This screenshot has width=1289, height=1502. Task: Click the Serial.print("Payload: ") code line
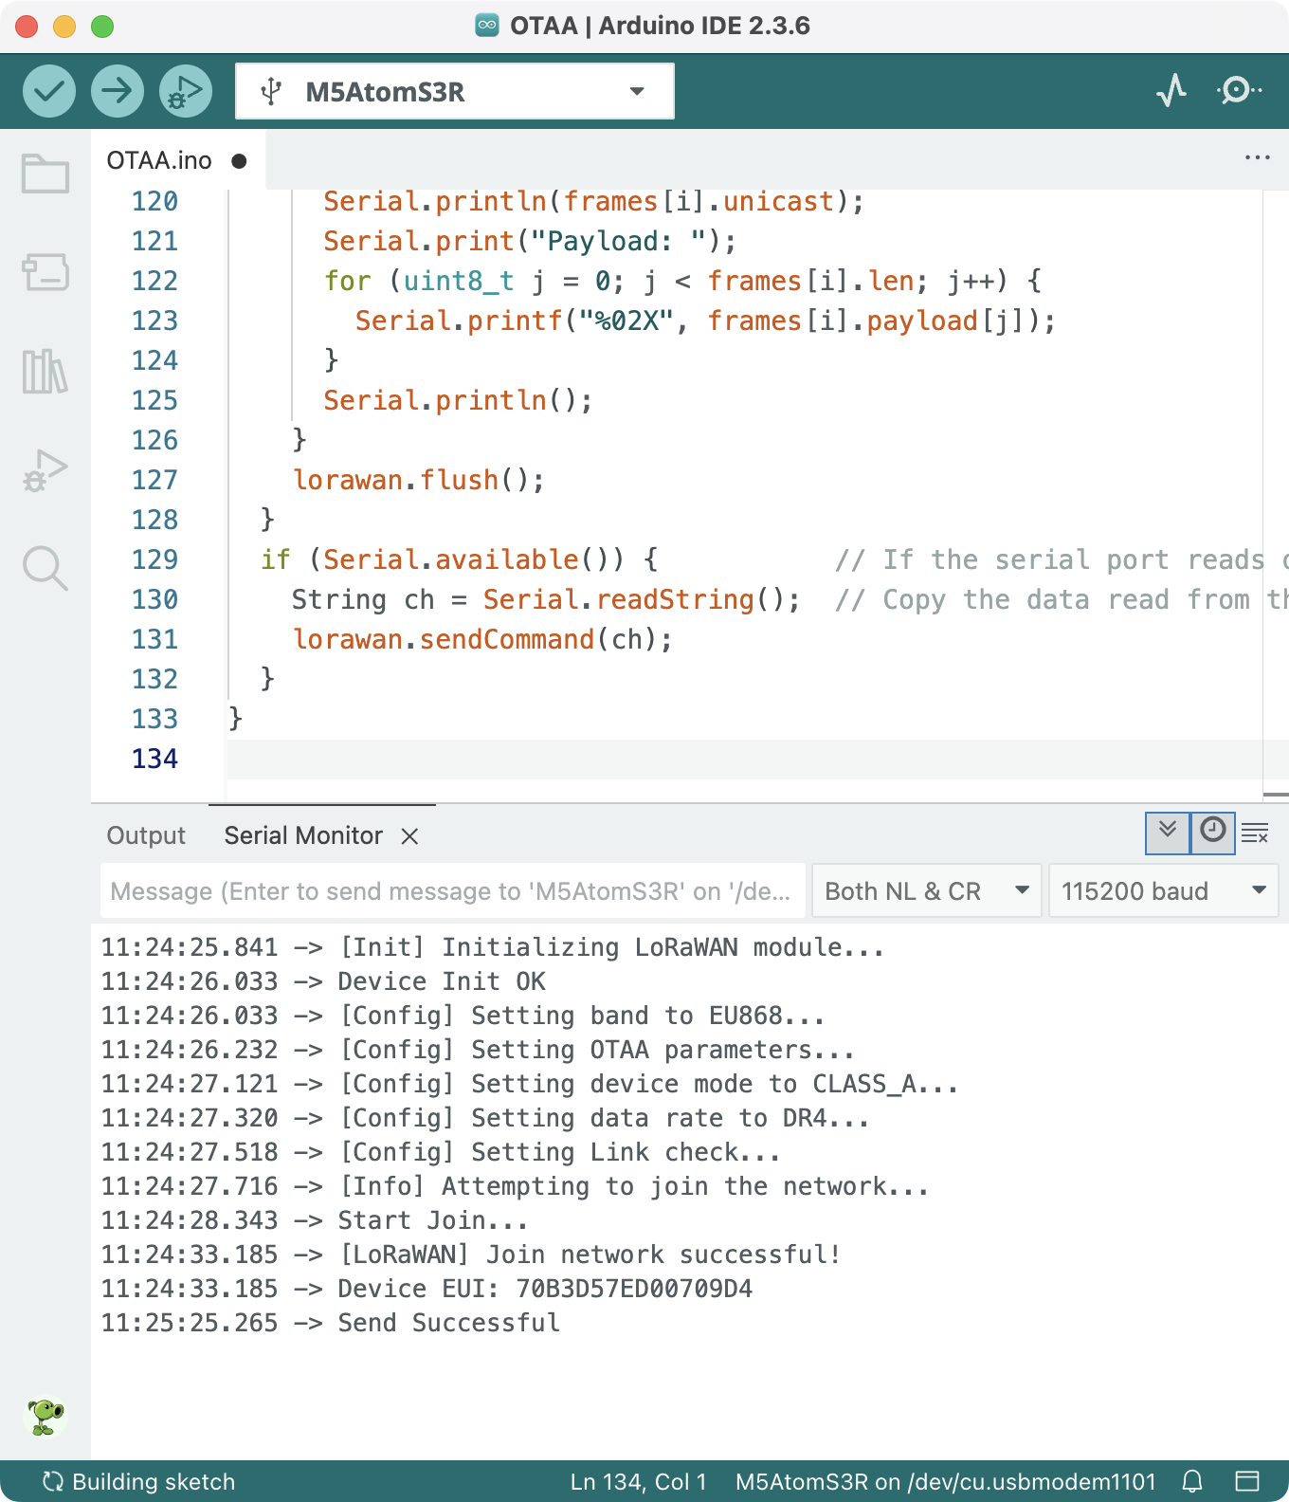[530, 241]
